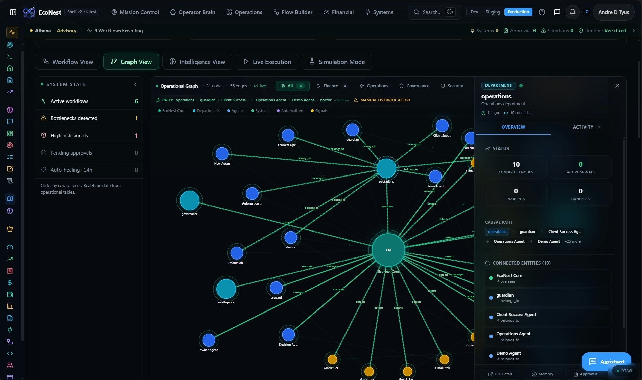Open the Live Execution tab
Screen dimensions: 642x380
[x=267, y=62]
